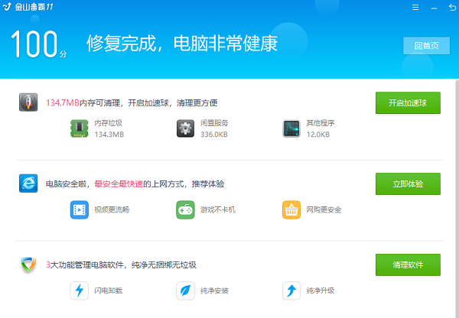The width and height of the screenshot is (459, 318).
Task: Click the 开启加速球 green button
Action: [408, 103]
